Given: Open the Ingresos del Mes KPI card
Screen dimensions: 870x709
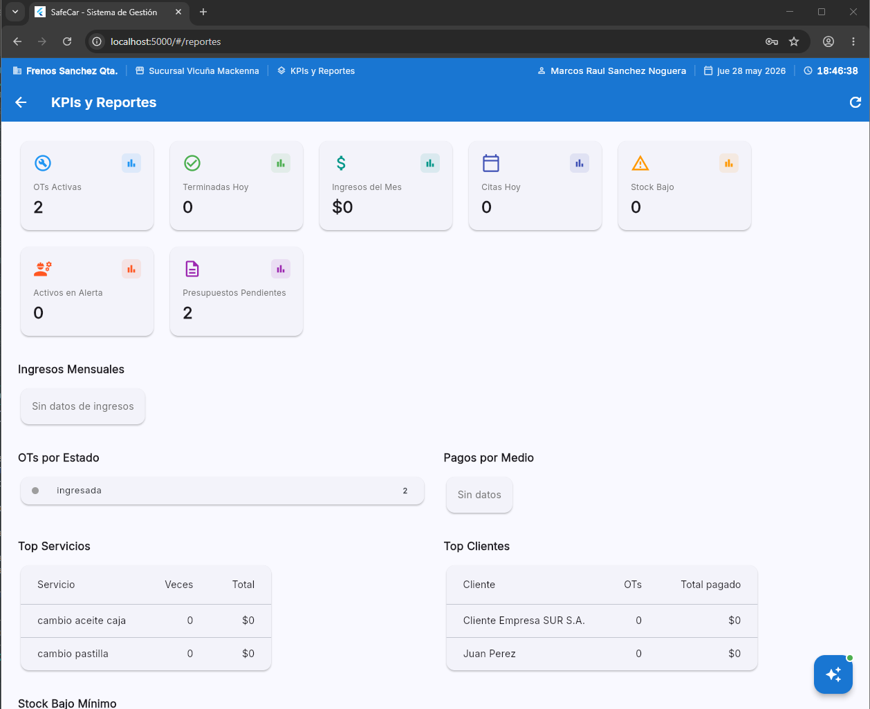Looking at the screenshot, I should pos(386,186).
